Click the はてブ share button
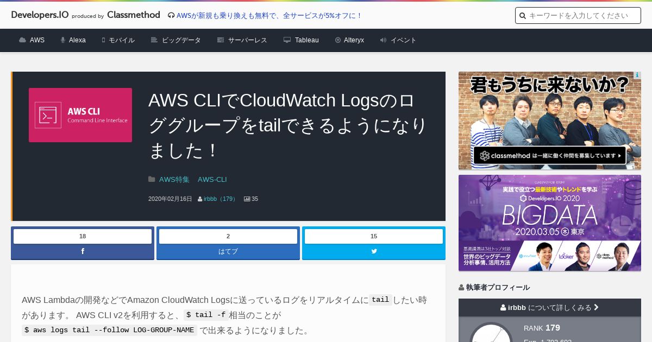652x342 pixels. pyautogui.click(x=228, y=251)
